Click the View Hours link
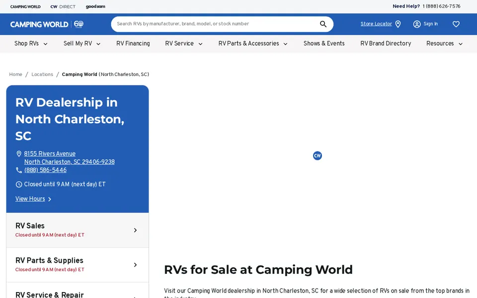Image resolution: width=477 pixels, height=298 pixels. pos(30,199)
